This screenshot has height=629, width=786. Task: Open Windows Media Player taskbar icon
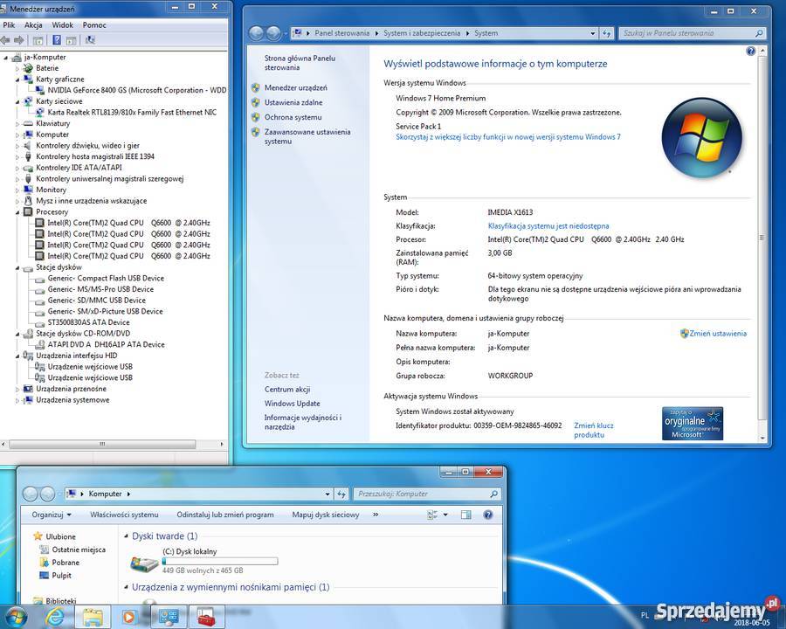(x=129, y=617)
